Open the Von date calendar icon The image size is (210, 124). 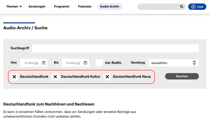44,63
